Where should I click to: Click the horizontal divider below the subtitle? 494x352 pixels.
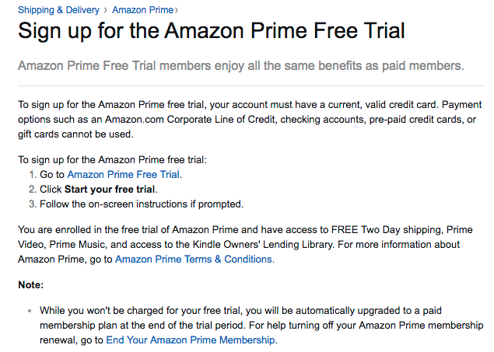[x=251, y=85]
